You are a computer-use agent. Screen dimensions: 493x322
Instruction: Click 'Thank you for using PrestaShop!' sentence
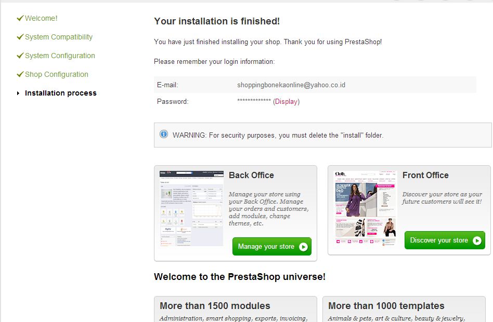click(333, 42)
